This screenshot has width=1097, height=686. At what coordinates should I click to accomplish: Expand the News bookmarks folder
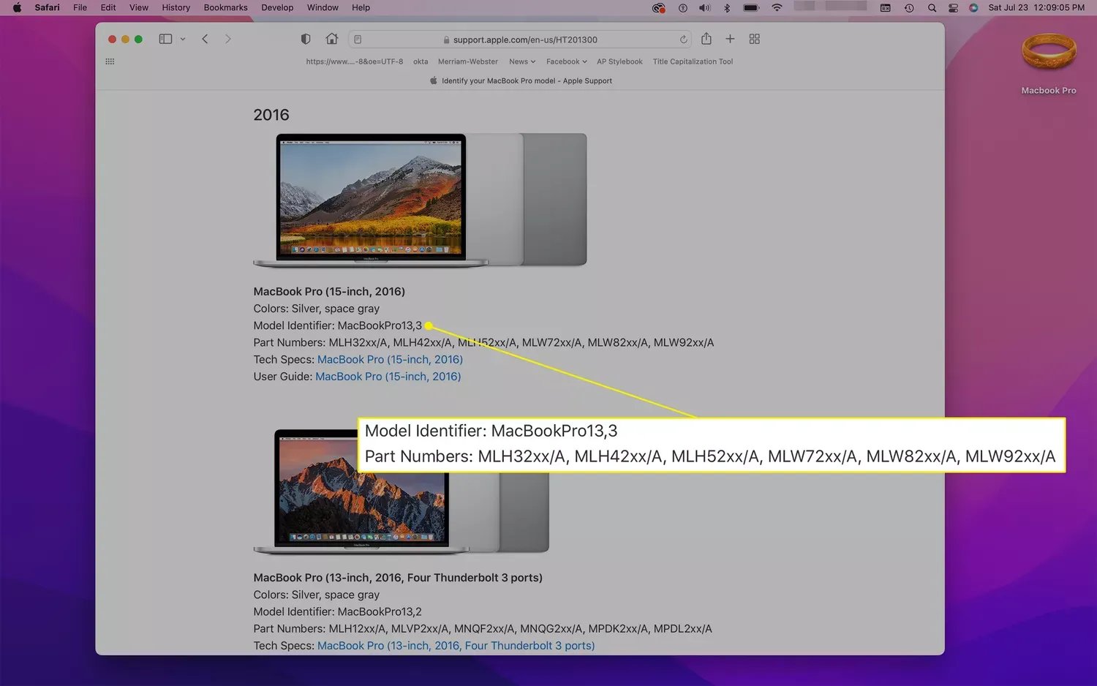pyautogui.click(x=522, y=61)
